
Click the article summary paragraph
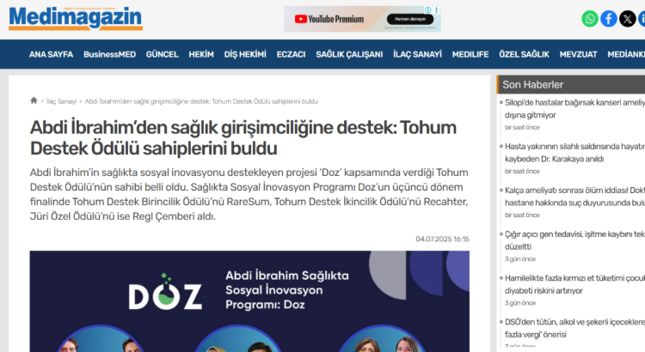click(x=249, y=194)
